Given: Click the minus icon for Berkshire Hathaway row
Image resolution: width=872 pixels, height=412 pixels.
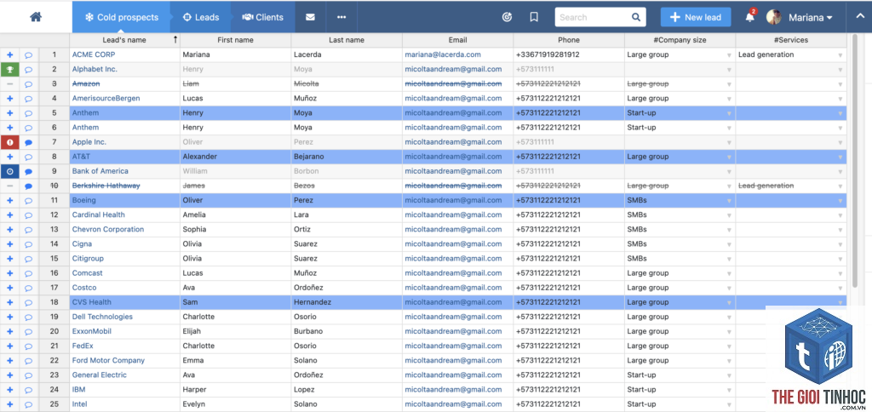Looking at the screenshot, I should coord(9,186).
